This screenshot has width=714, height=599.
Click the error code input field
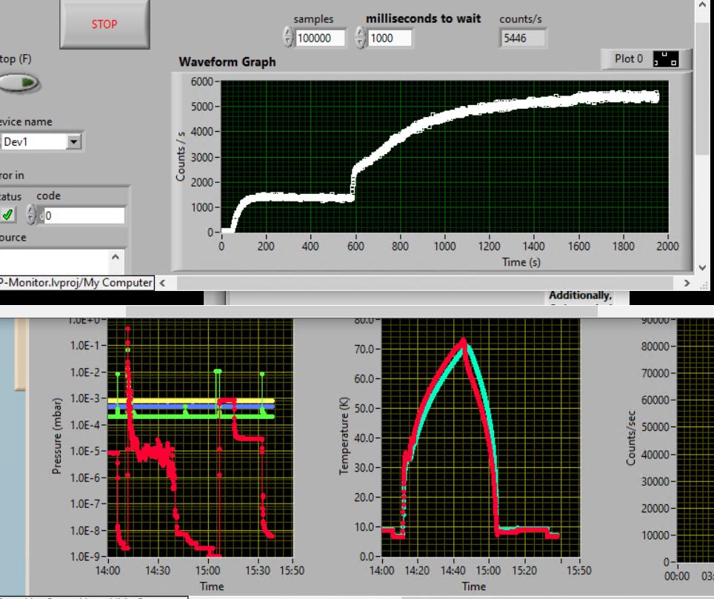click(x=83, y=215)
